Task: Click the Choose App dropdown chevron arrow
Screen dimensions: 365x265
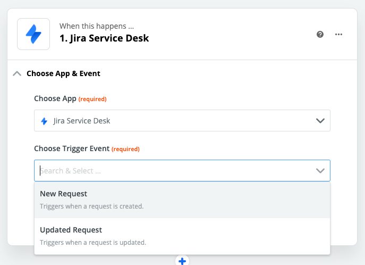Action: [x=320, y=121]
